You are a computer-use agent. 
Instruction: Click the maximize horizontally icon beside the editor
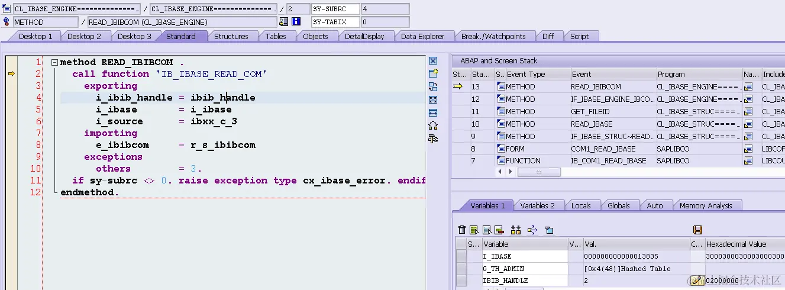point(432,112)
